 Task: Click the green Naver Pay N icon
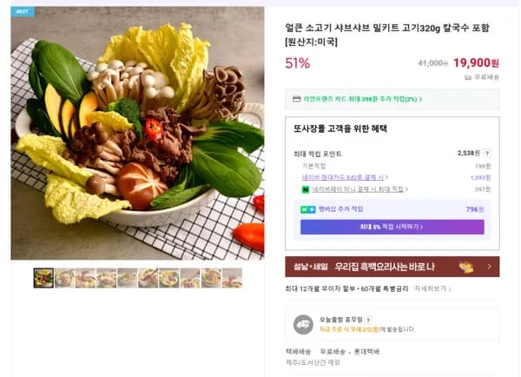coord(305,188)
